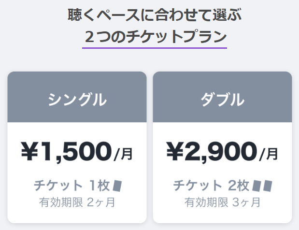Click the 2つのチケットプラン heading
The image size is (299, 230).
click(x=156, y=37)
